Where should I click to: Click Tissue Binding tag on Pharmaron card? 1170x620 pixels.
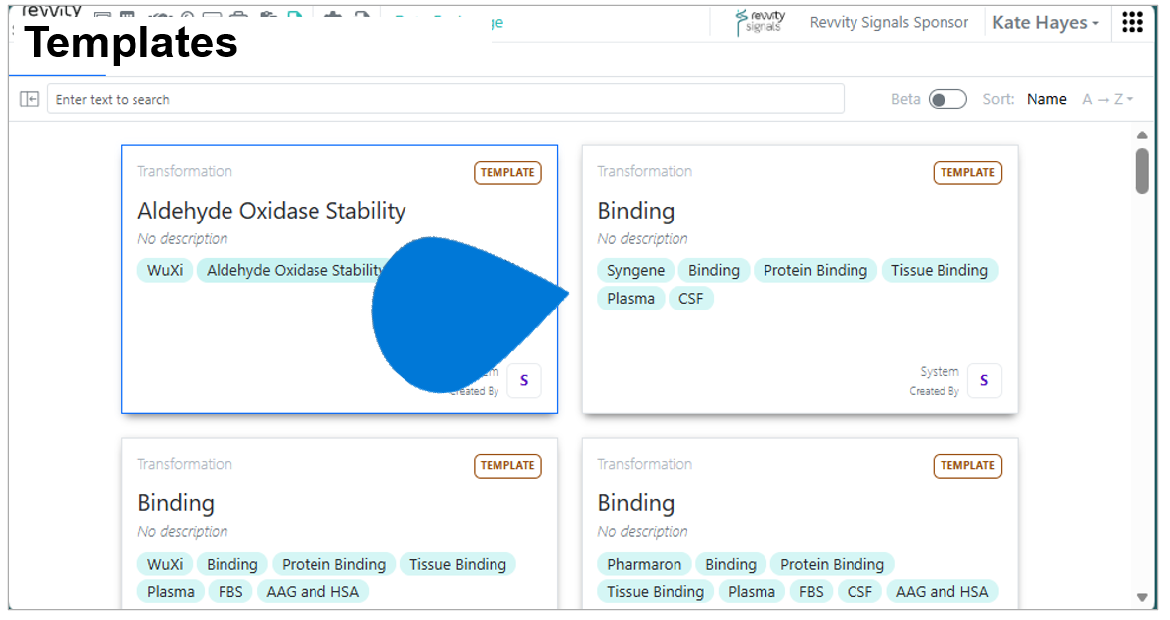point(655,592)
